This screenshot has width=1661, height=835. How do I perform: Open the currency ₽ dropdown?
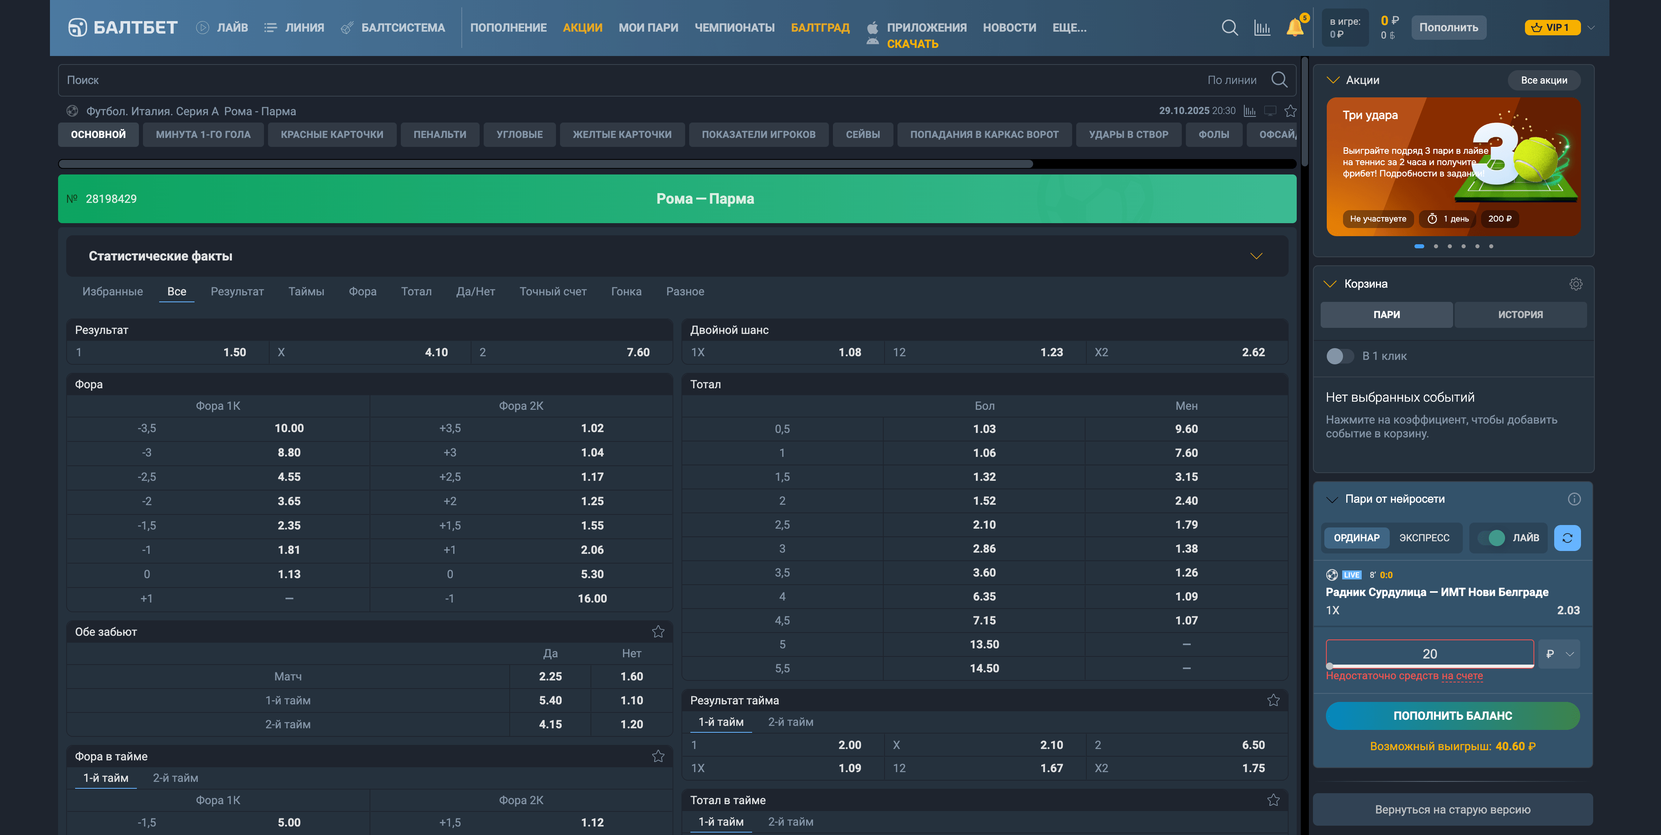(x=1559, y=654)
